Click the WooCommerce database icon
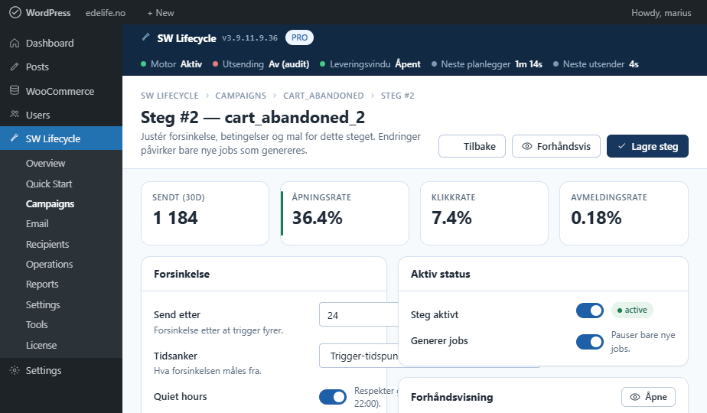 15,90
